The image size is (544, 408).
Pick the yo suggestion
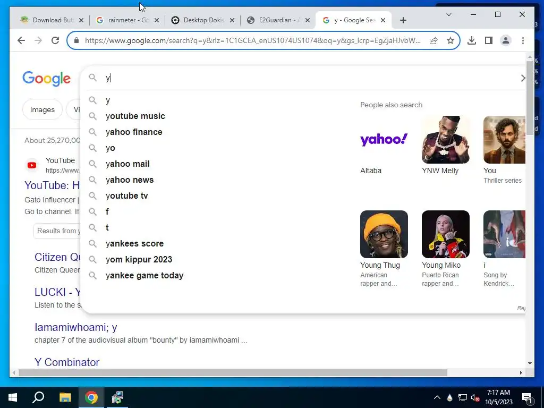pyautogui.click(x=110, y=148)
